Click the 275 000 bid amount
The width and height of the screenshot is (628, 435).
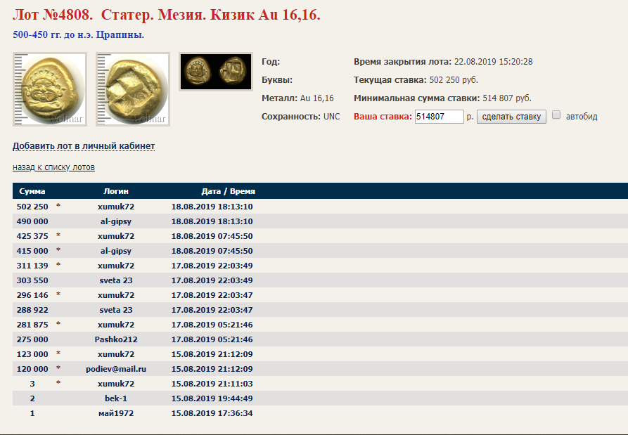pyautogui.click(x=32, y=339)
